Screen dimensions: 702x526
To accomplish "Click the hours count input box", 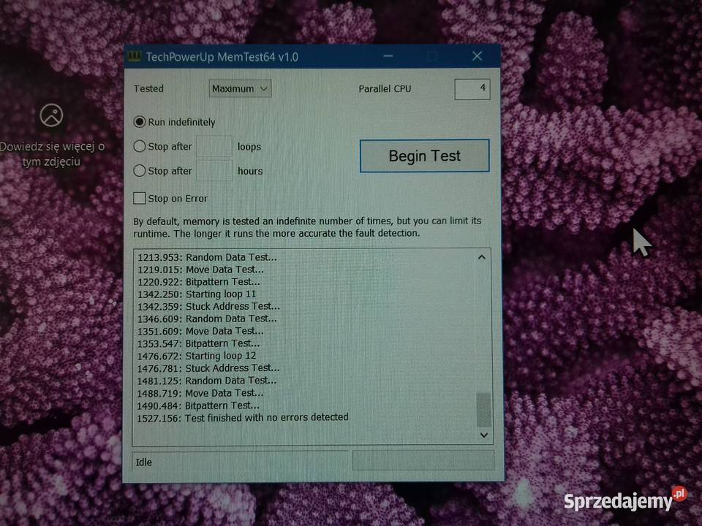I will pyautogui.click(x=214, y=171).
